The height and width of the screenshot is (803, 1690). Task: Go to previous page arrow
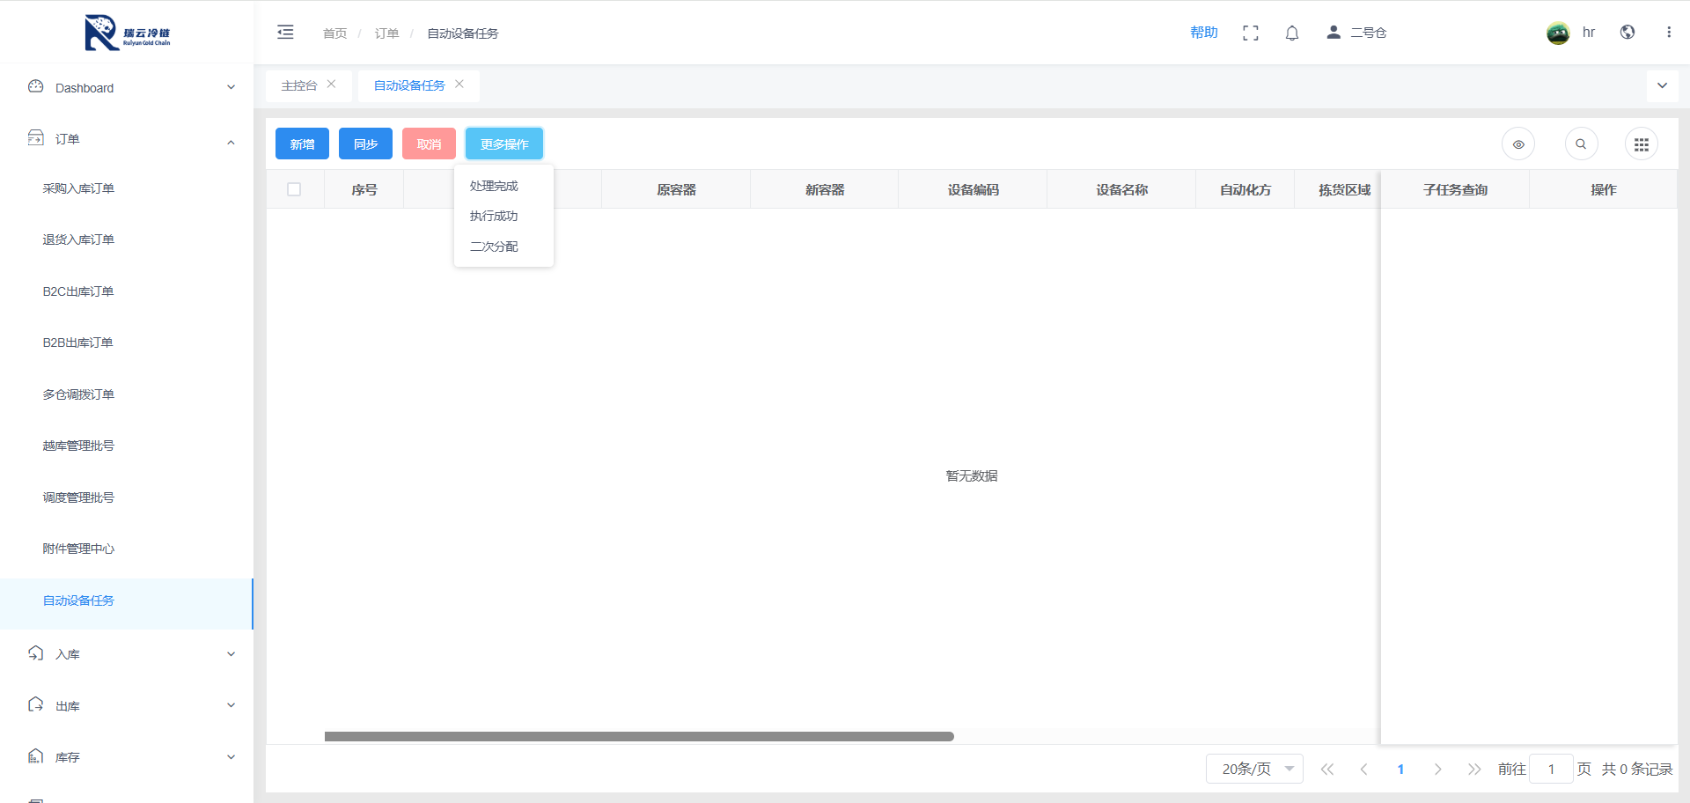[x=1363, y=769]
